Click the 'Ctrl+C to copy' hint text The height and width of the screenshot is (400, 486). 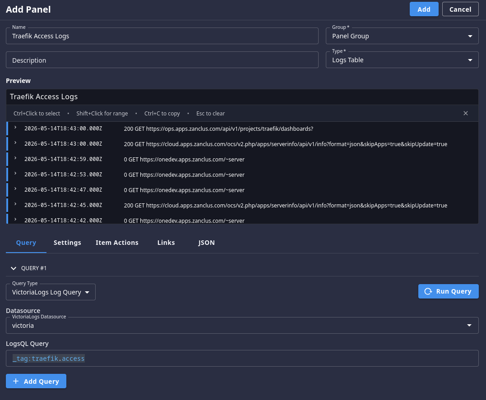tap(162, 113)
